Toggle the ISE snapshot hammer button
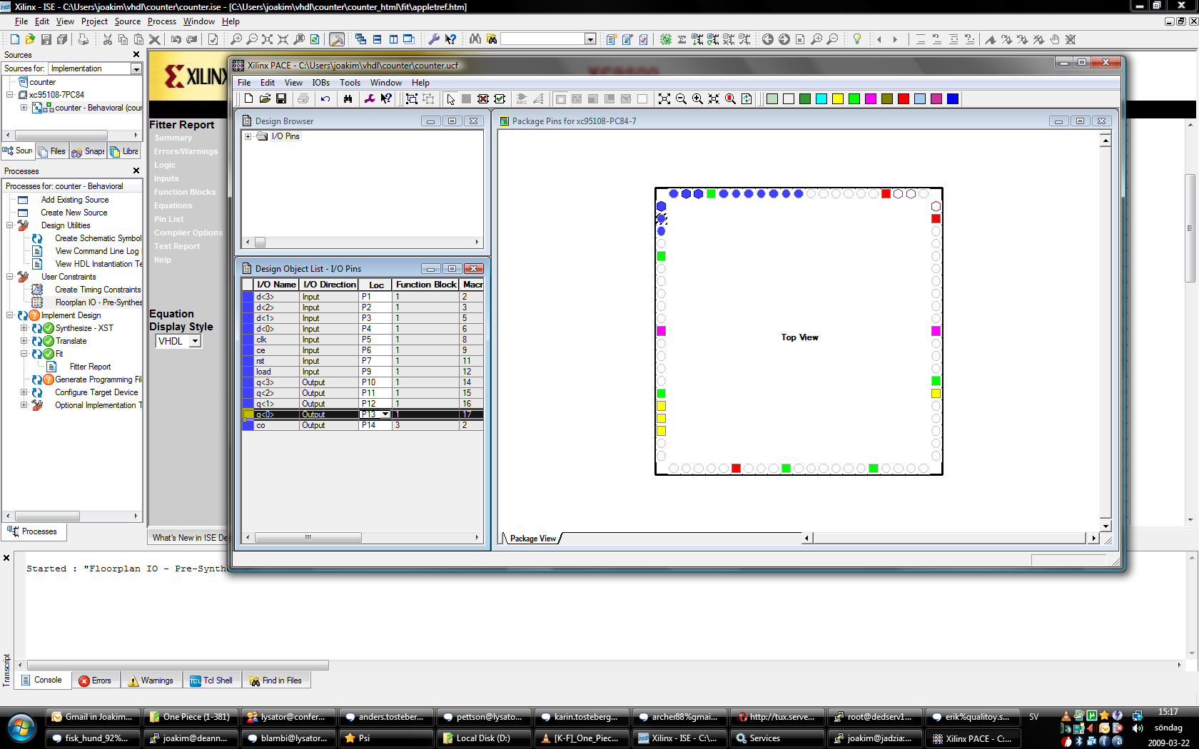The image size is (1199, 749). point(337,39)
